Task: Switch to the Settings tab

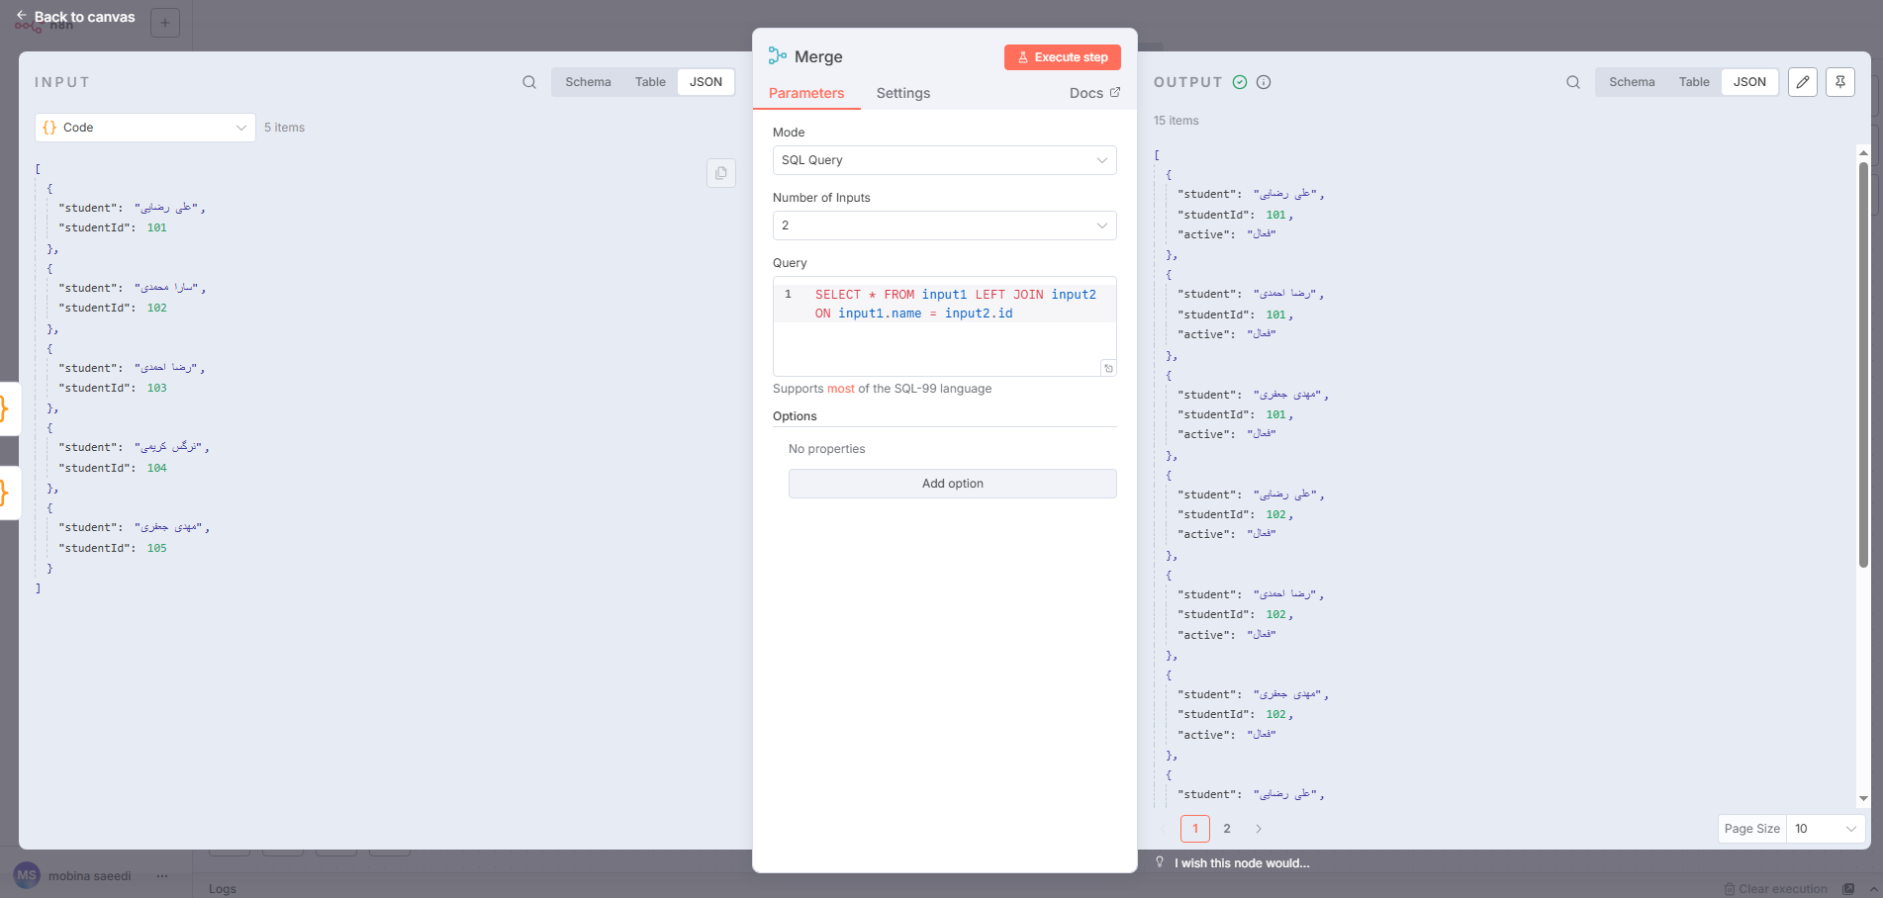Action: [902, 93]
